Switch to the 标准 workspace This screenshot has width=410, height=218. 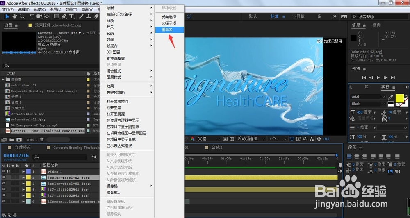tap(275, 16)
